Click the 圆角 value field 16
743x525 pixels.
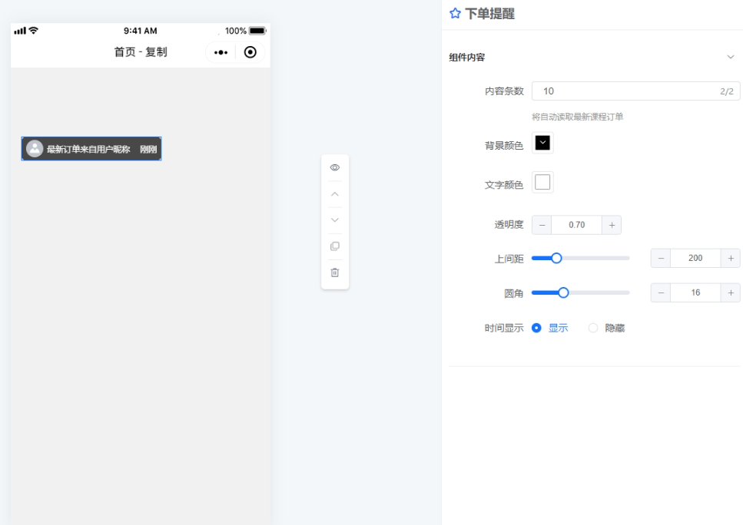(695, 292)
